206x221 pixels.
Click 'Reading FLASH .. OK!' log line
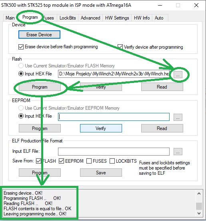[28, 203]
